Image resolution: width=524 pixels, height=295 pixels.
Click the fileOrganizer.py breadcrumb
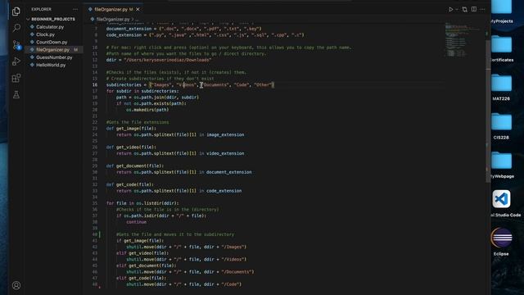(113, 20)
